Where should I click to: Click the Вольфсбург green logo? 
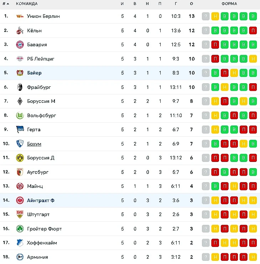point(20,115)
